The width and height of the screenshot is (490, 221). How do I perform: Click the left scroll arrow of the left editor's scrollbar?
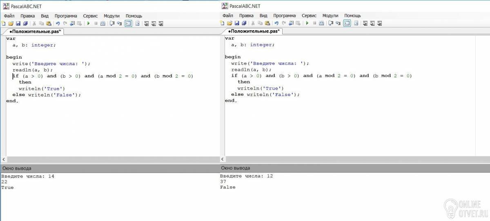(4, 160)
